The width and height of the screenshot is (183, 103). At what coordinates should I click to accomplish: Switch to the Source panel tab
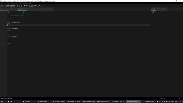pyautogui.click(x=153, y=9)
